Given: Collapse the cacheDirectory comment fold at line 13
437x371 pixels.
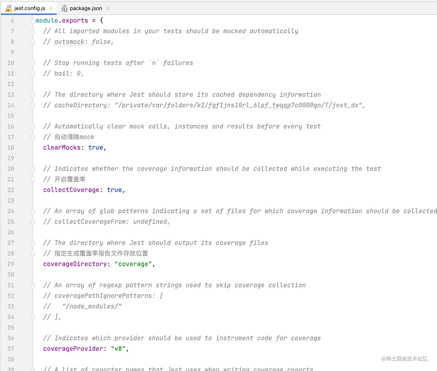Looking at the screenshot, I should click(x=32, y=94).
